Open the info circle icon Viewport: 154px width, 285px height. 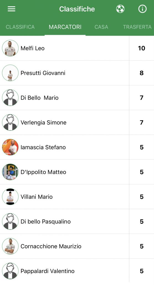click(x=142, y=9)
